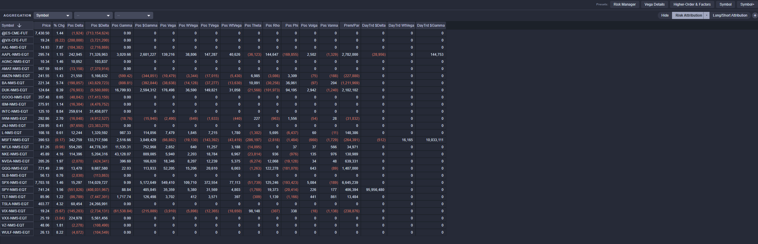Open the Symbol aggregation dropdown
The height and width of the screenshot is (244, 758).
(53, 15)
